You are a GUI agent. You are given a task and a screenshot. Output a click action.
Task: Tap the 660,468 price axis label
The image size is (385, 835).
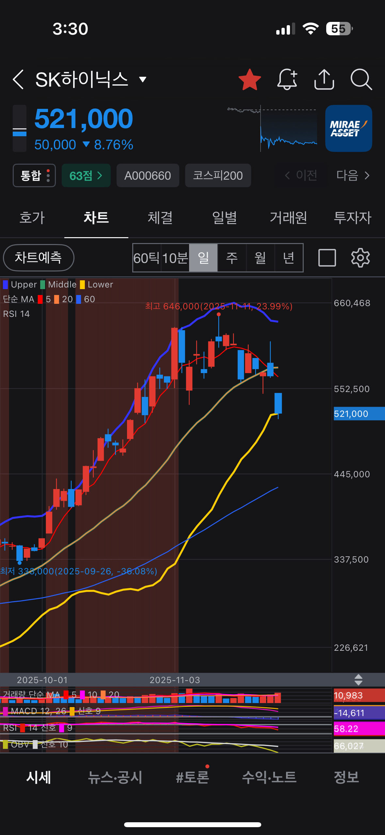point(352,303)
